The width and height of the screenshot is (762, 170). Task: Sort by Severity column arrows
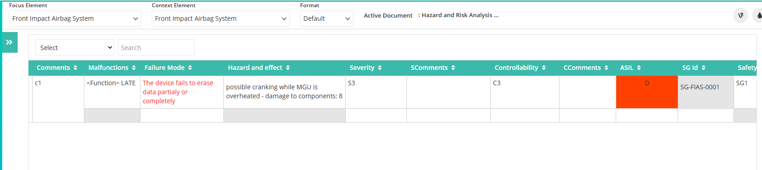(x=380, y=68)
